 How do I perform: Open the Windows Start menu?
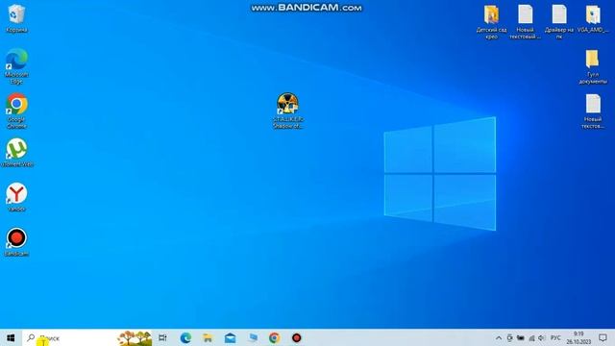[11, 337]
